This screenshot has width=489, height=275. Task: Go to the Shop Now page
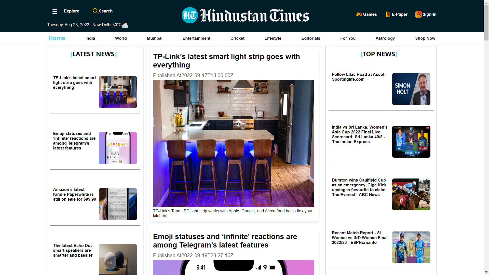425,38
